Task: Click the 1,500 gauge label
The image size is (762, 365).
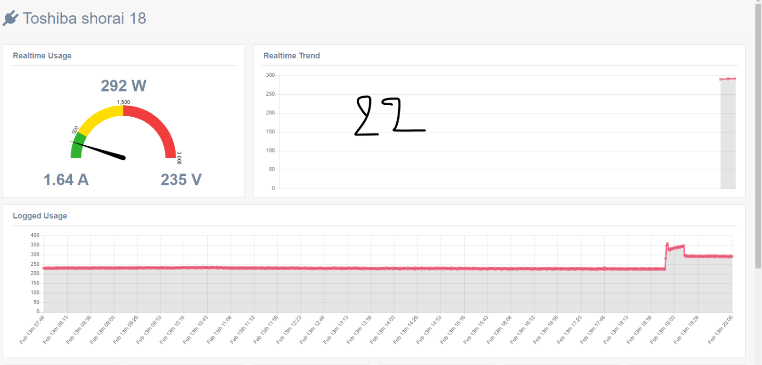Action: point(123,102)
